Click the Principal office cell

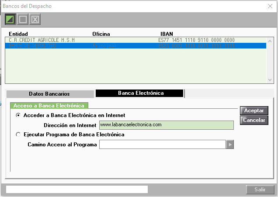[104, 46]
